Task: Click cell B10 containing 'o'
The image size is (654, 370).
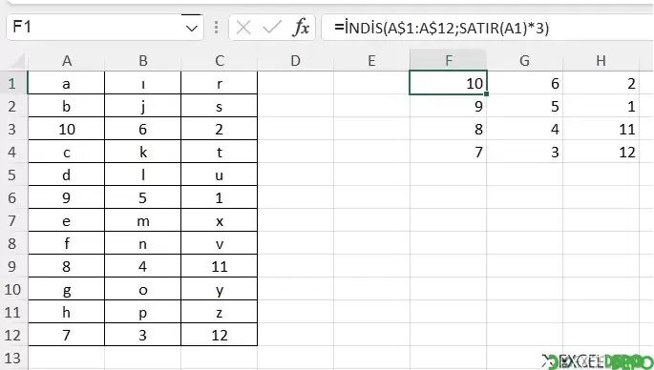Action: 142,289
